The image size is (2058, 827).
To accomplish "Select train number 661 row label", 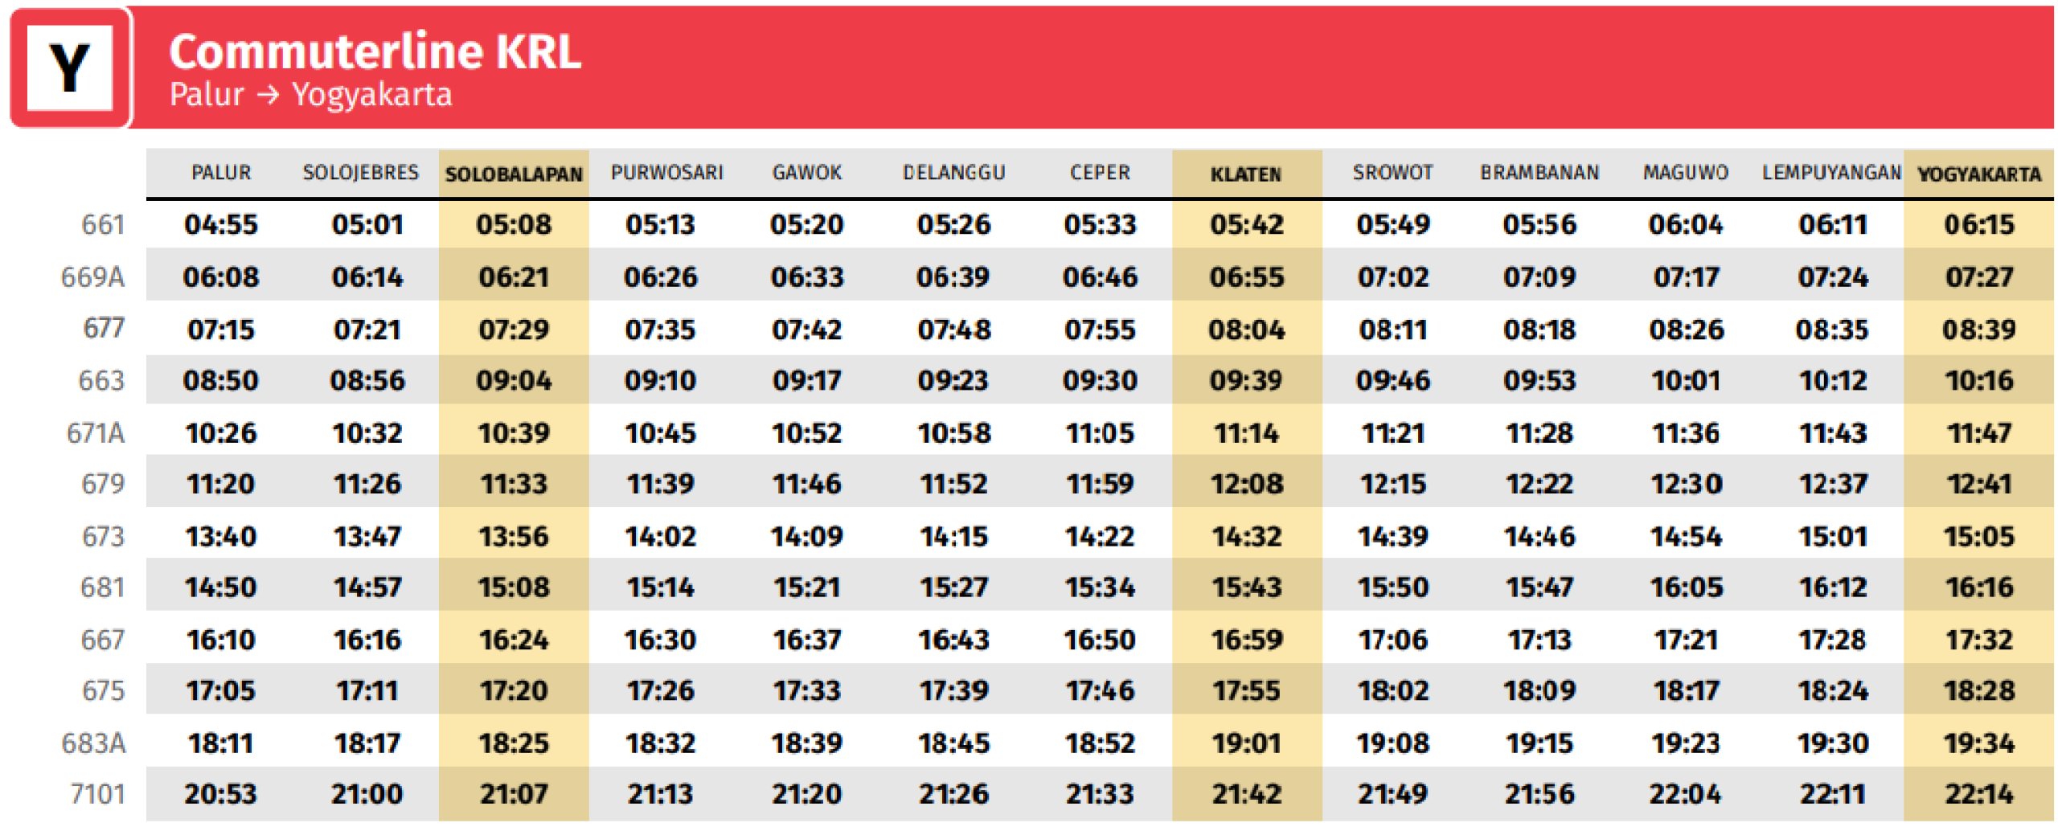I will [x=103, y=225].
